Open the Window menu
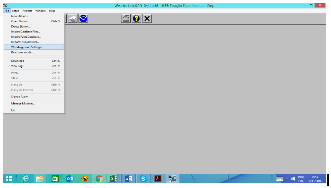This screenshot has width=331, height=188. click(41, 11)
